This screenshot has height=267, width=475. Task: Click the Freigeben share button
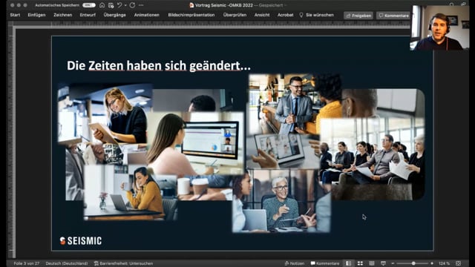pyautogui.click(x=358, y=16)
